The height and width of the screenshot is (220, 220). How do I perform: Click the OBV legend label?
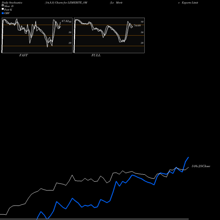click(x=7, y=13)
